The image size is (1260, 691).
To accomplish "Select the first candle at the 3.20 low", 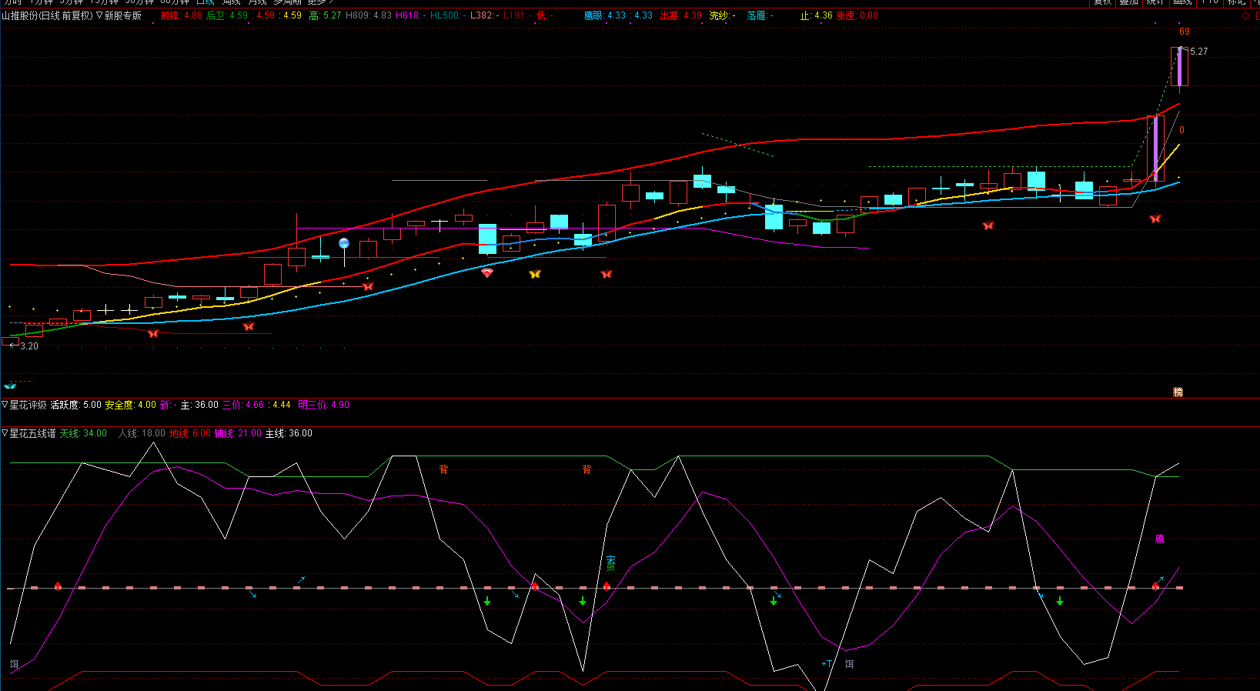I will (10, 341).
